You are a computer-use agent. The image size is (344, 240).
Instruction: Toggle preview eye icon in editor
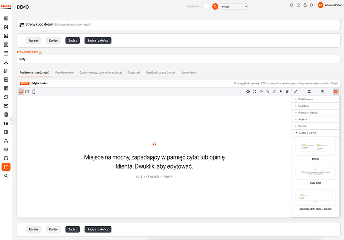pos(248,92)
